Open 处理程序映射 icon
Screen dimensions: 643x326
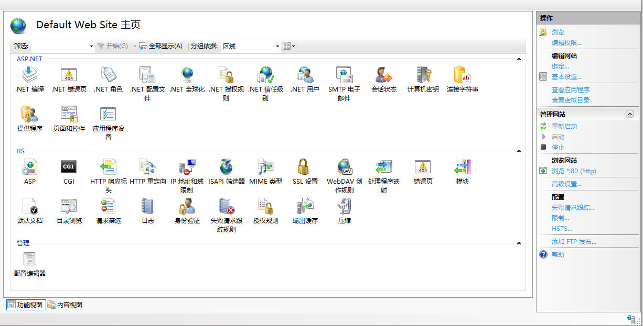[x=383, y=167]
